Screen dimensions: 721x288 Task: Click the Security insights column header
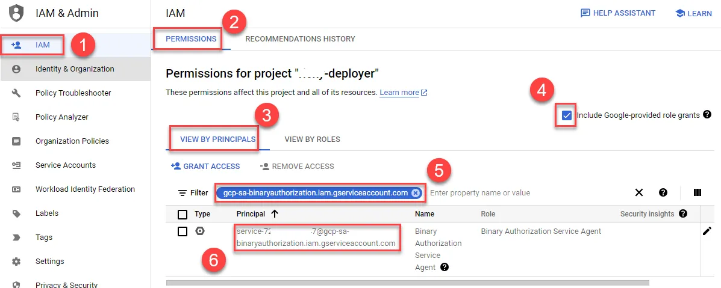647,213
